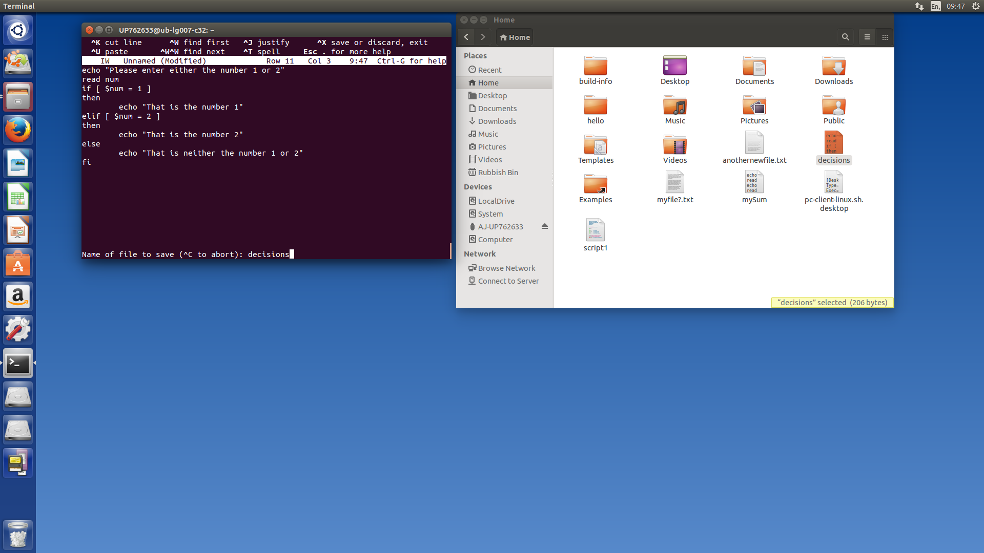Viewport: 984px width, 553px height.
Task: Open the Amazon launcher icon
Action: click(x=18, y=296)
